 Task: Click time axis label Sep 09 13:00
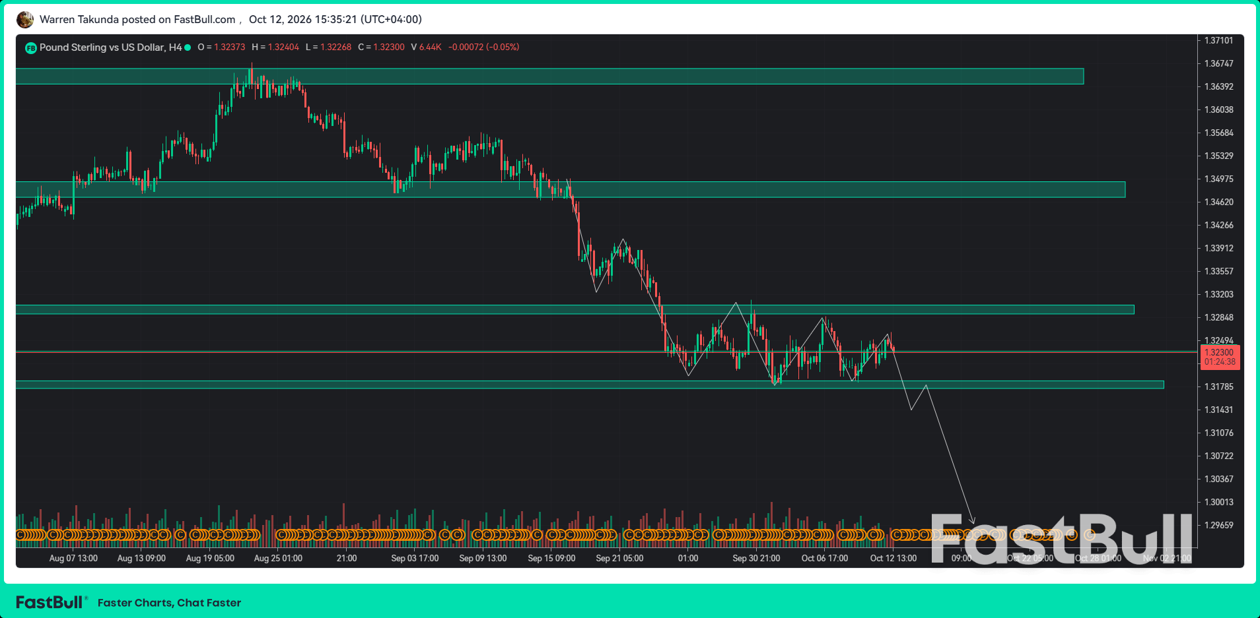[x=483, y=559]
